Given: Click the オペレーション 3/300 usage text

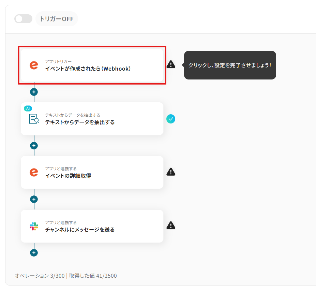Looking at the screenshot, I should pos(40,276).
